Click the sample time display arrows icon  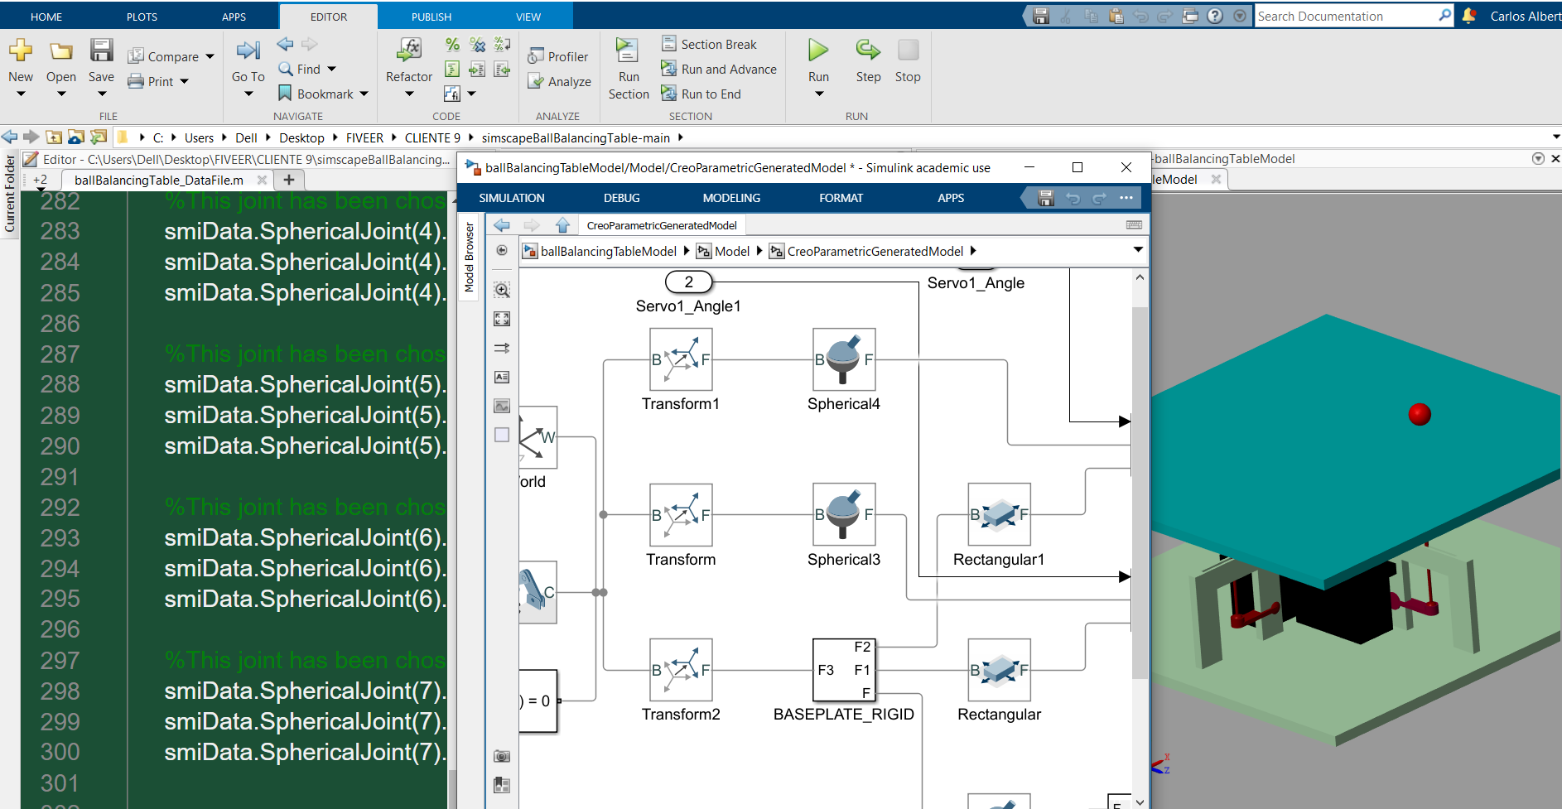pyautogui.click(x=502, y=348)
